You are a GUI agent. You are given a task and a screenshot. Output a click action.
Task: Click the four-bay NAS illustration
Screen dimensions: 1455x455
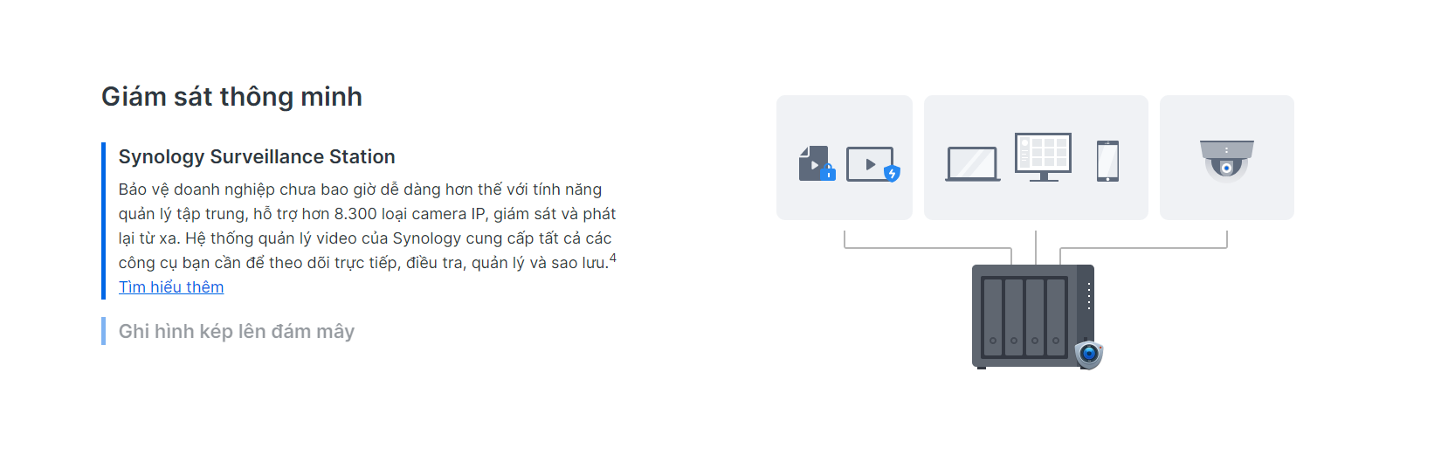click(1033, 316)
